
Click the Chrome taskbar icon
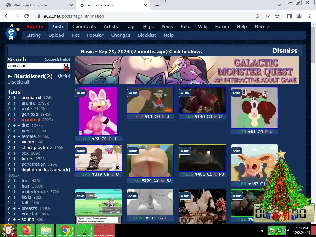pyautogui.click(x=65, y=230)
